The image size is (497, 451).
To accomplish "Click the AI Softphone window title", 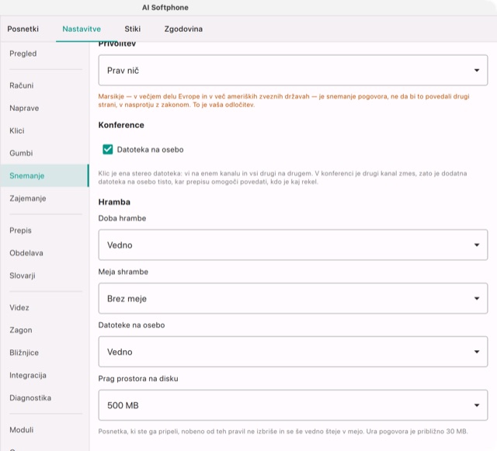I will [165, 7].
